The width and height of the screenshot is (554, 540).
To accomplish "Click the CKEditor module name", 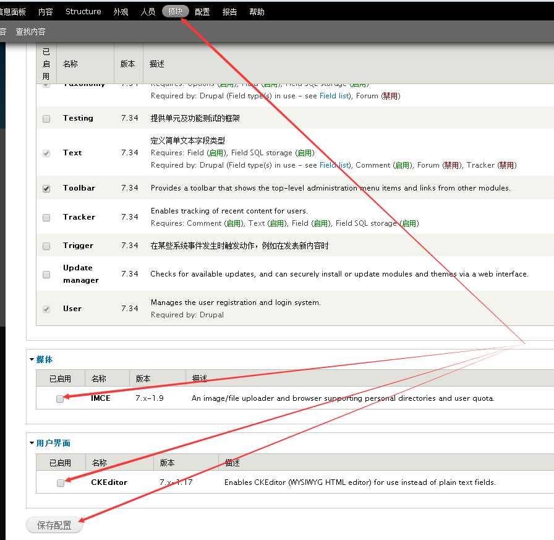I will (x=109, y=482).
